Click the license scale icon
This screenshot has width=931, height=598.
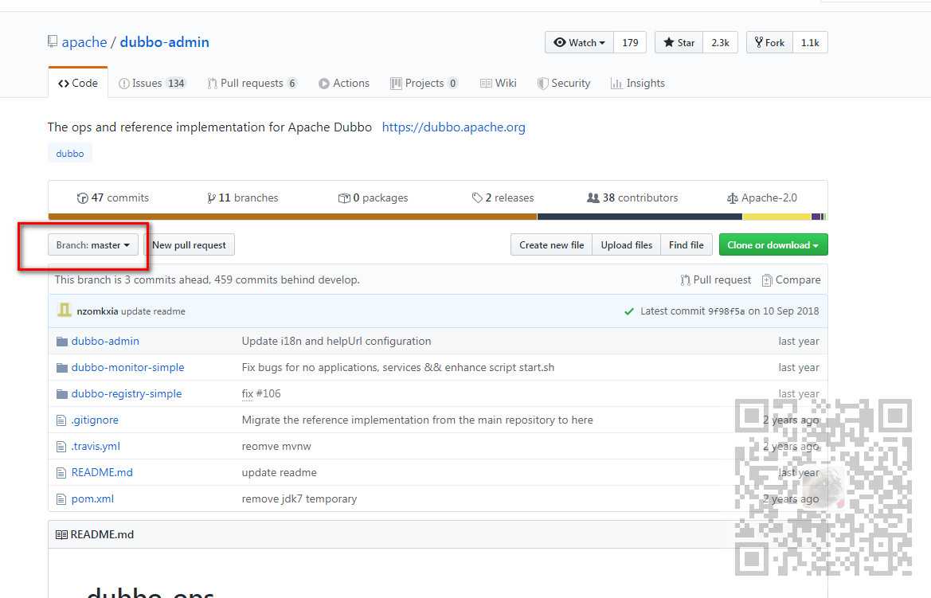point(733,197)
